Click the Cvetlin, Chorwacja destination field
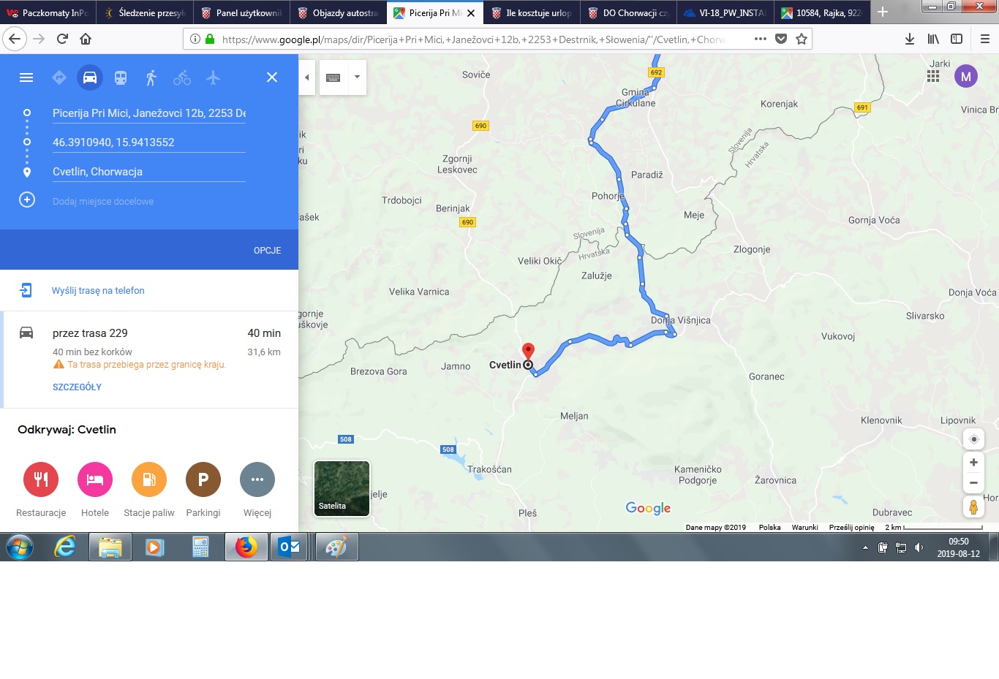The height and width of the screenshot is (679, 999). pyautogui.click(x=148, y=172)
